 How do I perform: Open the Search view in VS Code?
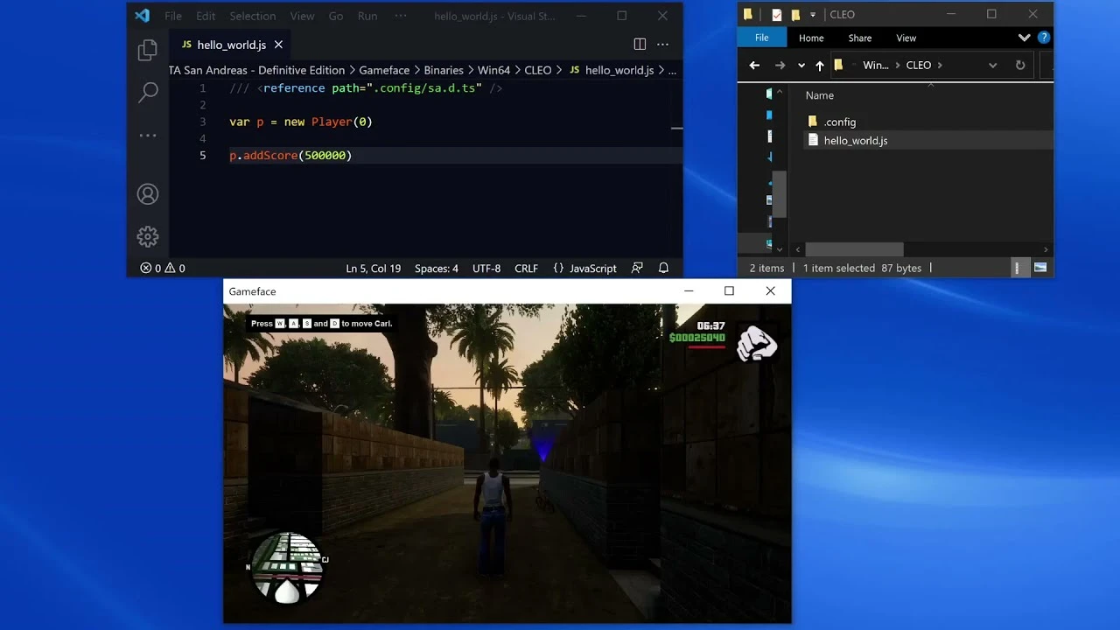[148, 91]
